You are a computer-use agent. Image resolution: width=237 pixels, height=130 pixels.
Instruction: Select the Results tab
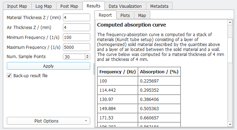pos(93,6)
